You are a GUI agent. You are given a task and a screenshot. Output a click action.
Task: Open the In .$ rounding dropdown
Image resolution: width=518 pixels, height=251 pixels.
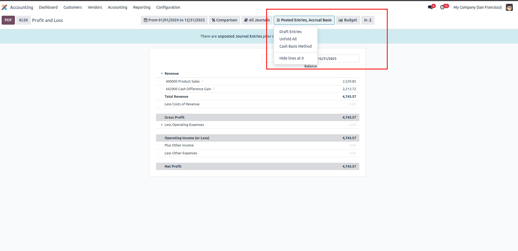(368, 20)
